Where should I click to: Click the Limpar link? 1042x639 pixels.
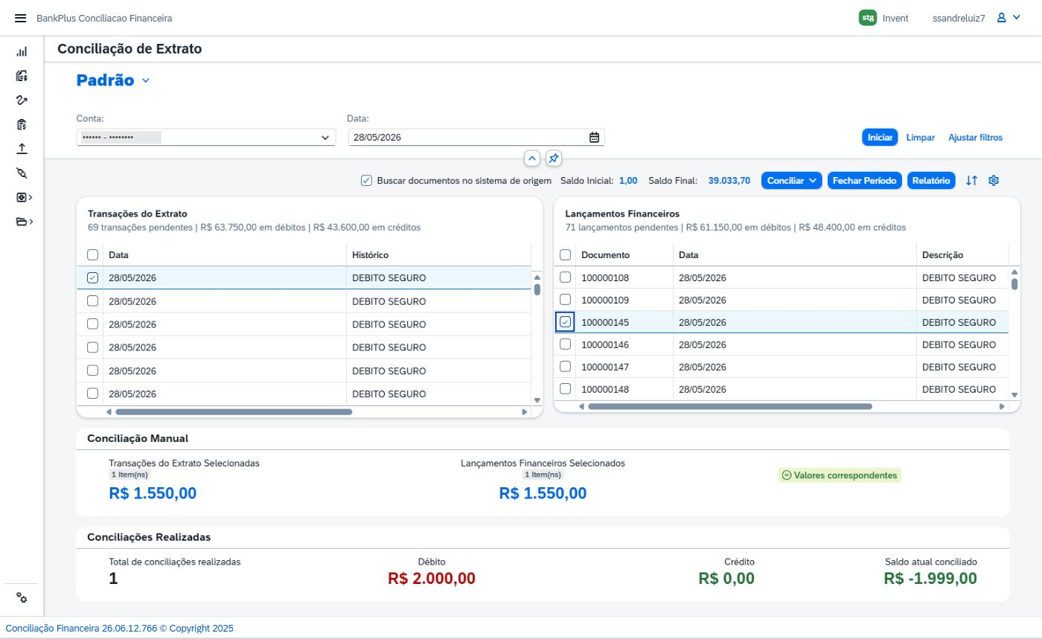click(921, 138)
